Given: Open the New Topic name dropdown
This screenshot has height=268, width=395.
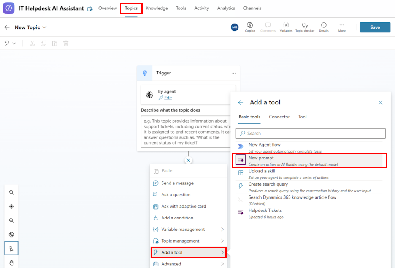Looking at the screenshot, I should click(44, 27).
